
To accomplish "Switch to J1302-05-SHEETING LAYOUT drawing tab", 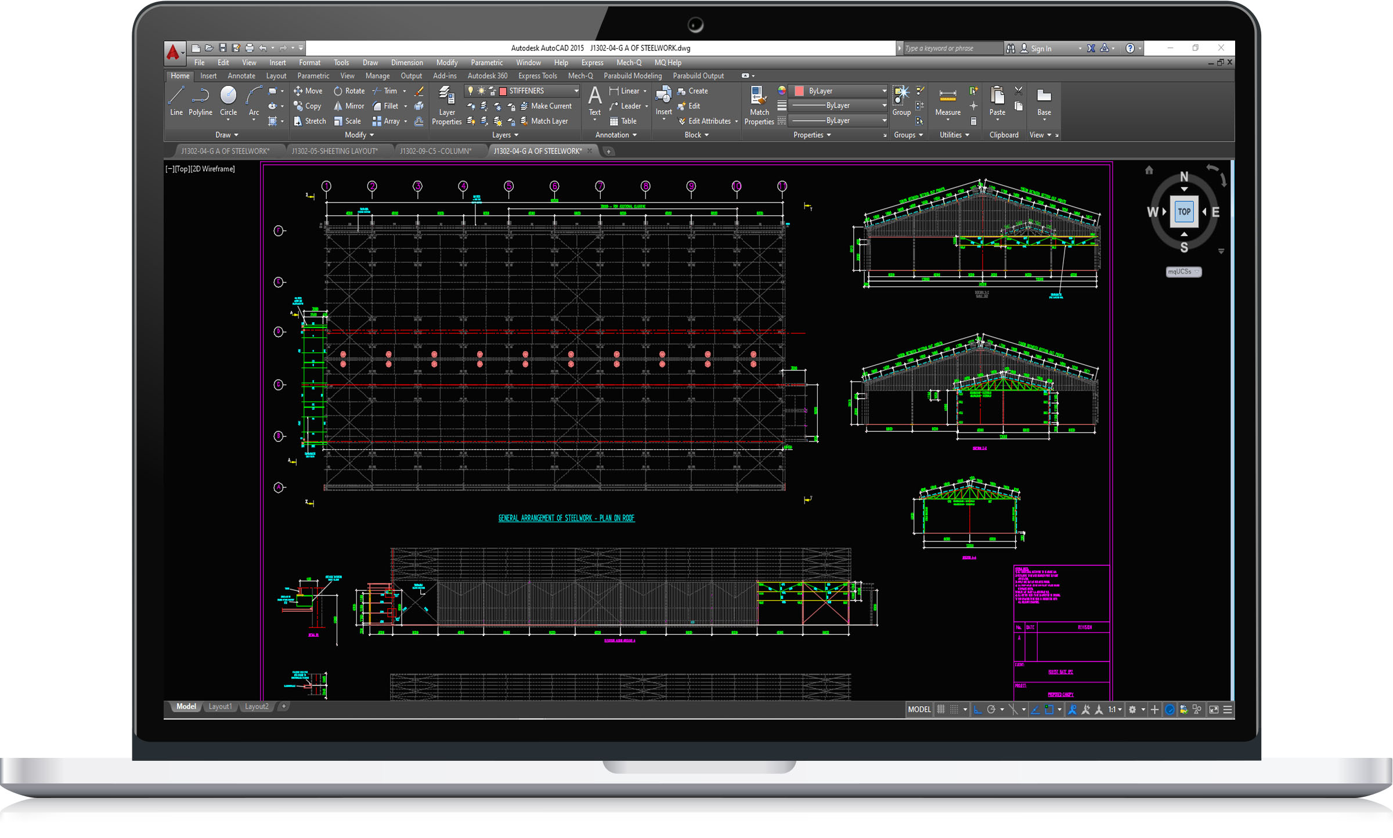I will coord(334,151).
